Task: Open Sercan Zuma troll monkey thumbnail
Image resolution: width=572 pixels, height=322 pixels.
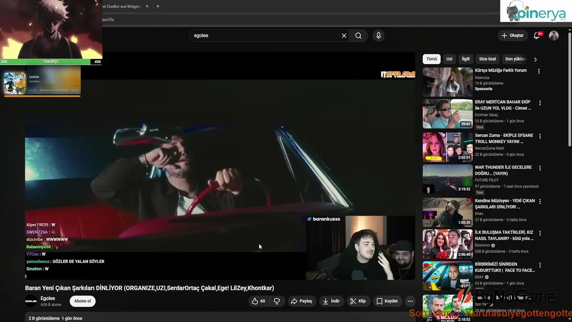Action: click(447, 147)
